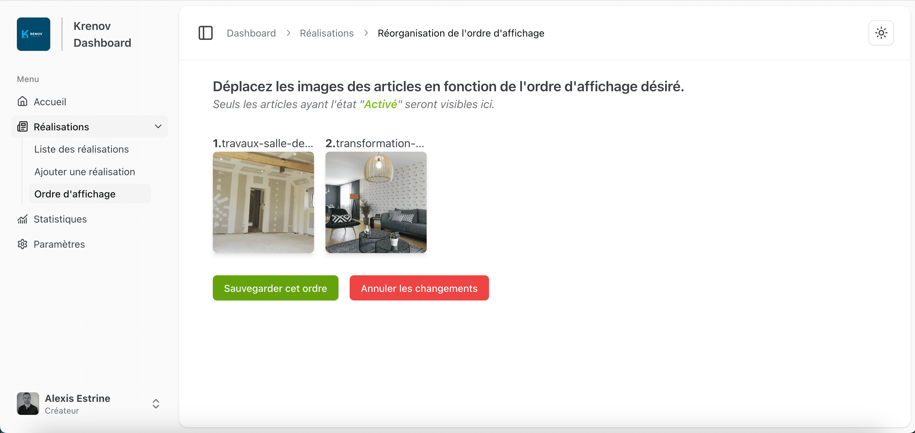Click the Réalisations book icon
Viewport: 915px width, 433px height.
point(22,127)
